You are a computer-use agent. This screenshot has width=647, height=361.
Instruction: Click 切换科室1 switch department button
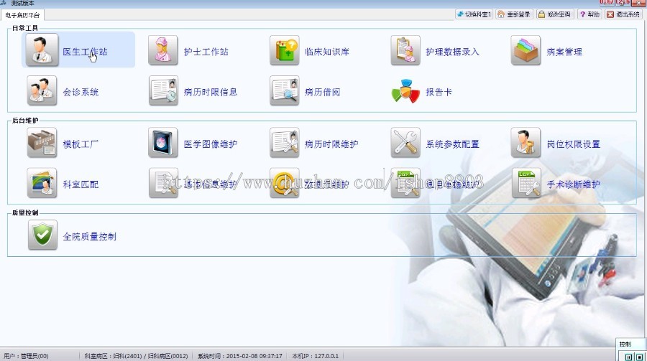[474, 14]
